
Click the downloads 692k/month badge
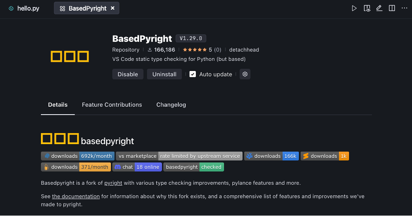coord(77,156)
